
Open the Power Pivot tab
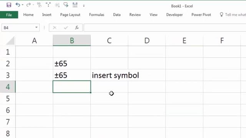[x=201, y=15]
